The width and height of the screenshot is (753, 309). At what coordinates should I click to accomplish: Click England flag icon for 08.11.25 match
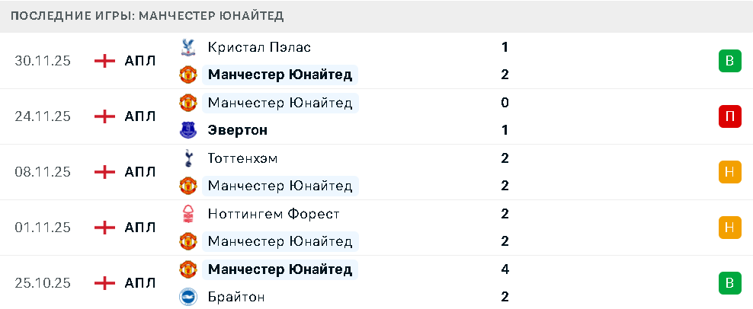(104, 172)
